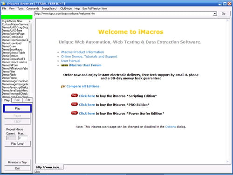
Task: Click the Compare all Editions hand icon
Action: (63, 86)
